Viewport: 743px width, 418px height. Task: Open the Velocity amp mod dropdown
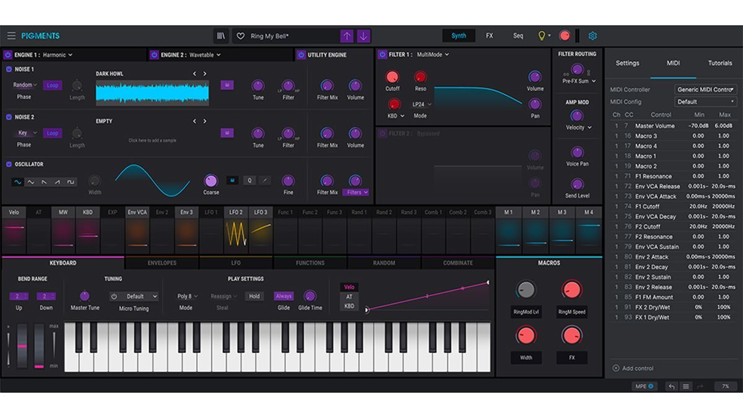[x=578, y=128]
